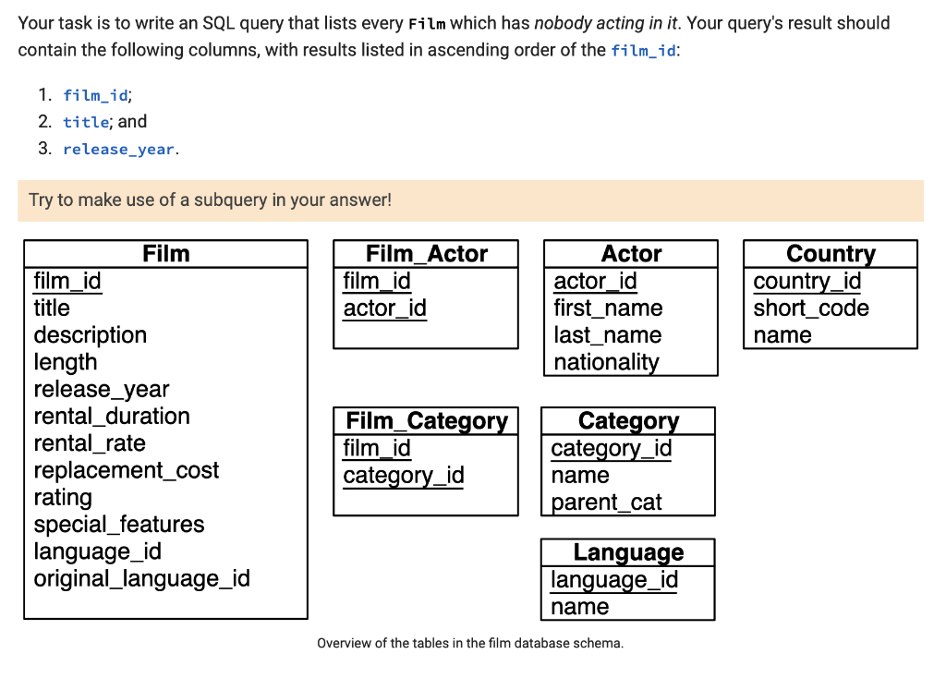Select the Actor table header
The height and width of the screenshot is (678, 946).
pyautogui.click(x=629, y=253)
